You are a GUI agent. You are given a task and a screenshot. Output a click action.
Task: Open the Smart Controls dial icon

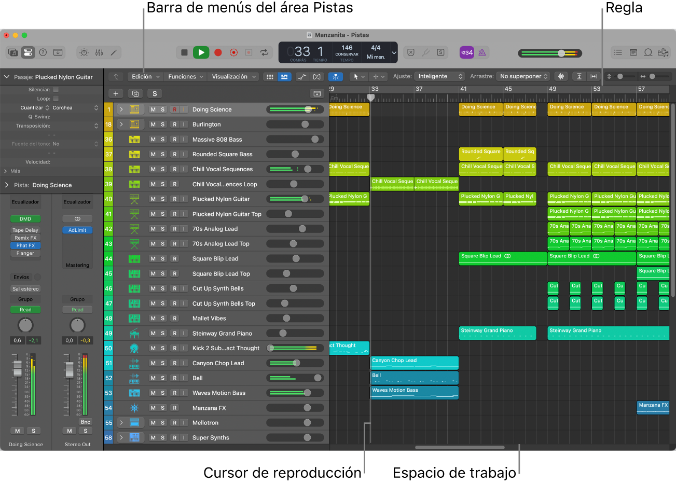click(x=84, y=52)
